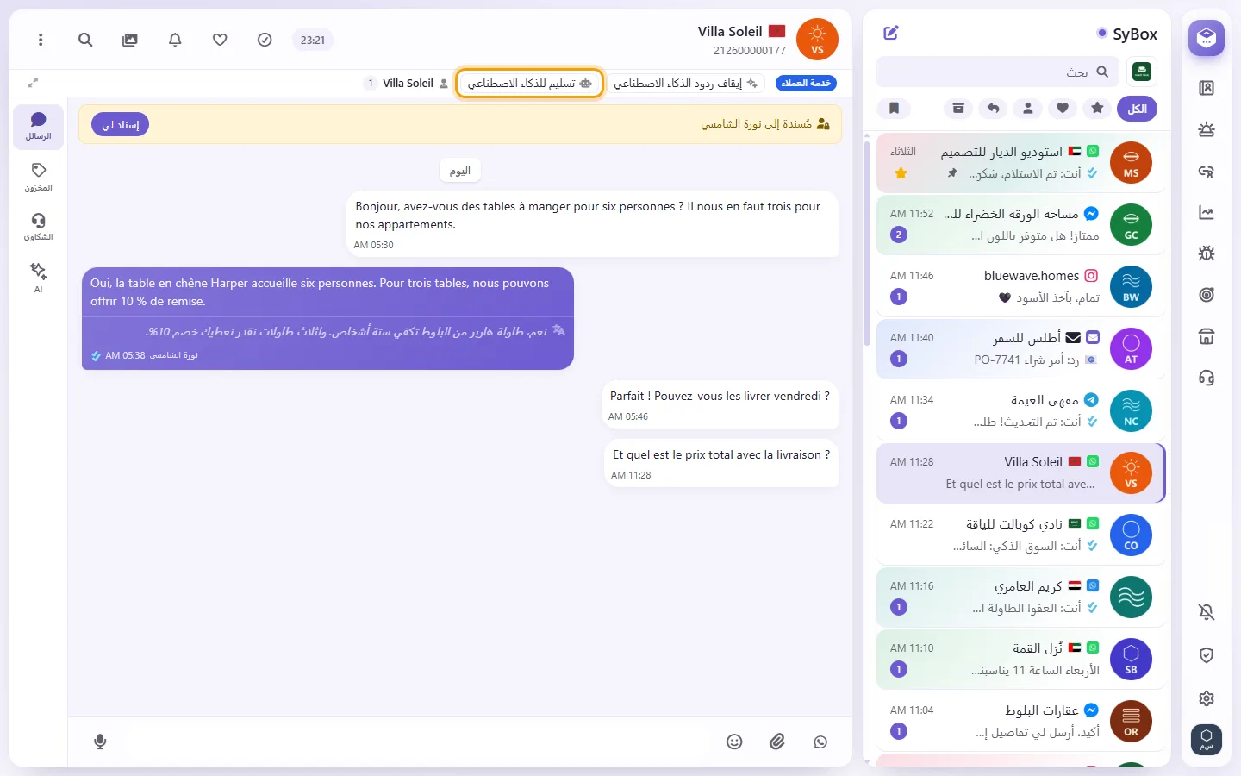The image size is (1241, 776).
Task: Open bluewave.homes conversation
Action: [1021, 286]
